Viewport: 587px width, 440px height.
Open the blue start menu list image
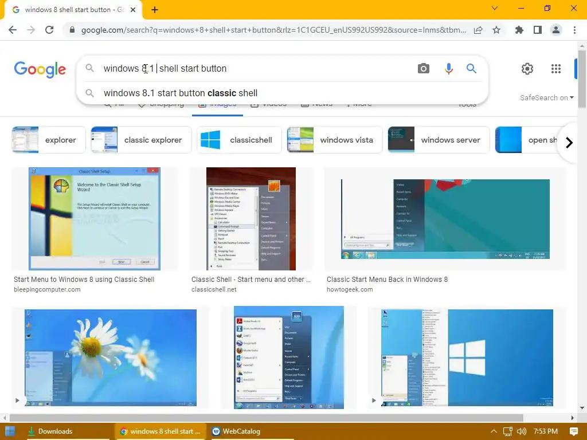289,357
